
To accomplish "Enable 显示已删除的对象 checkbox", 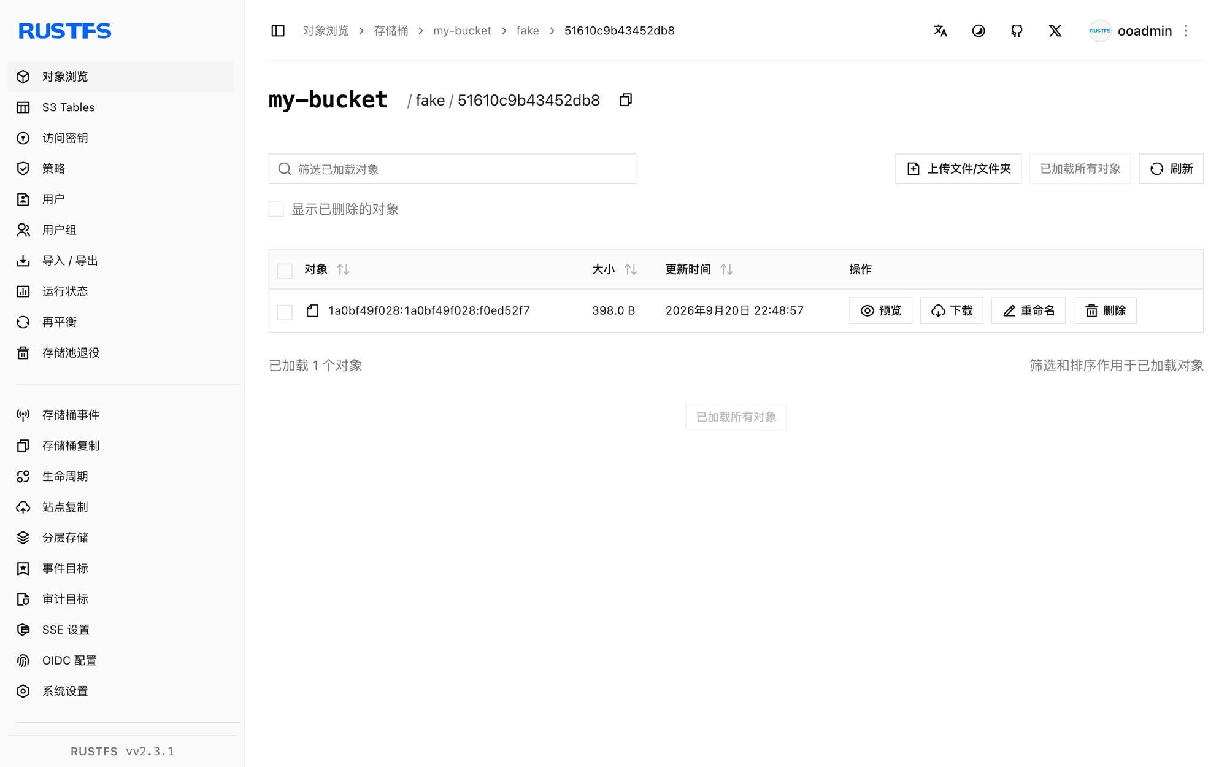I will coord(276,209).
